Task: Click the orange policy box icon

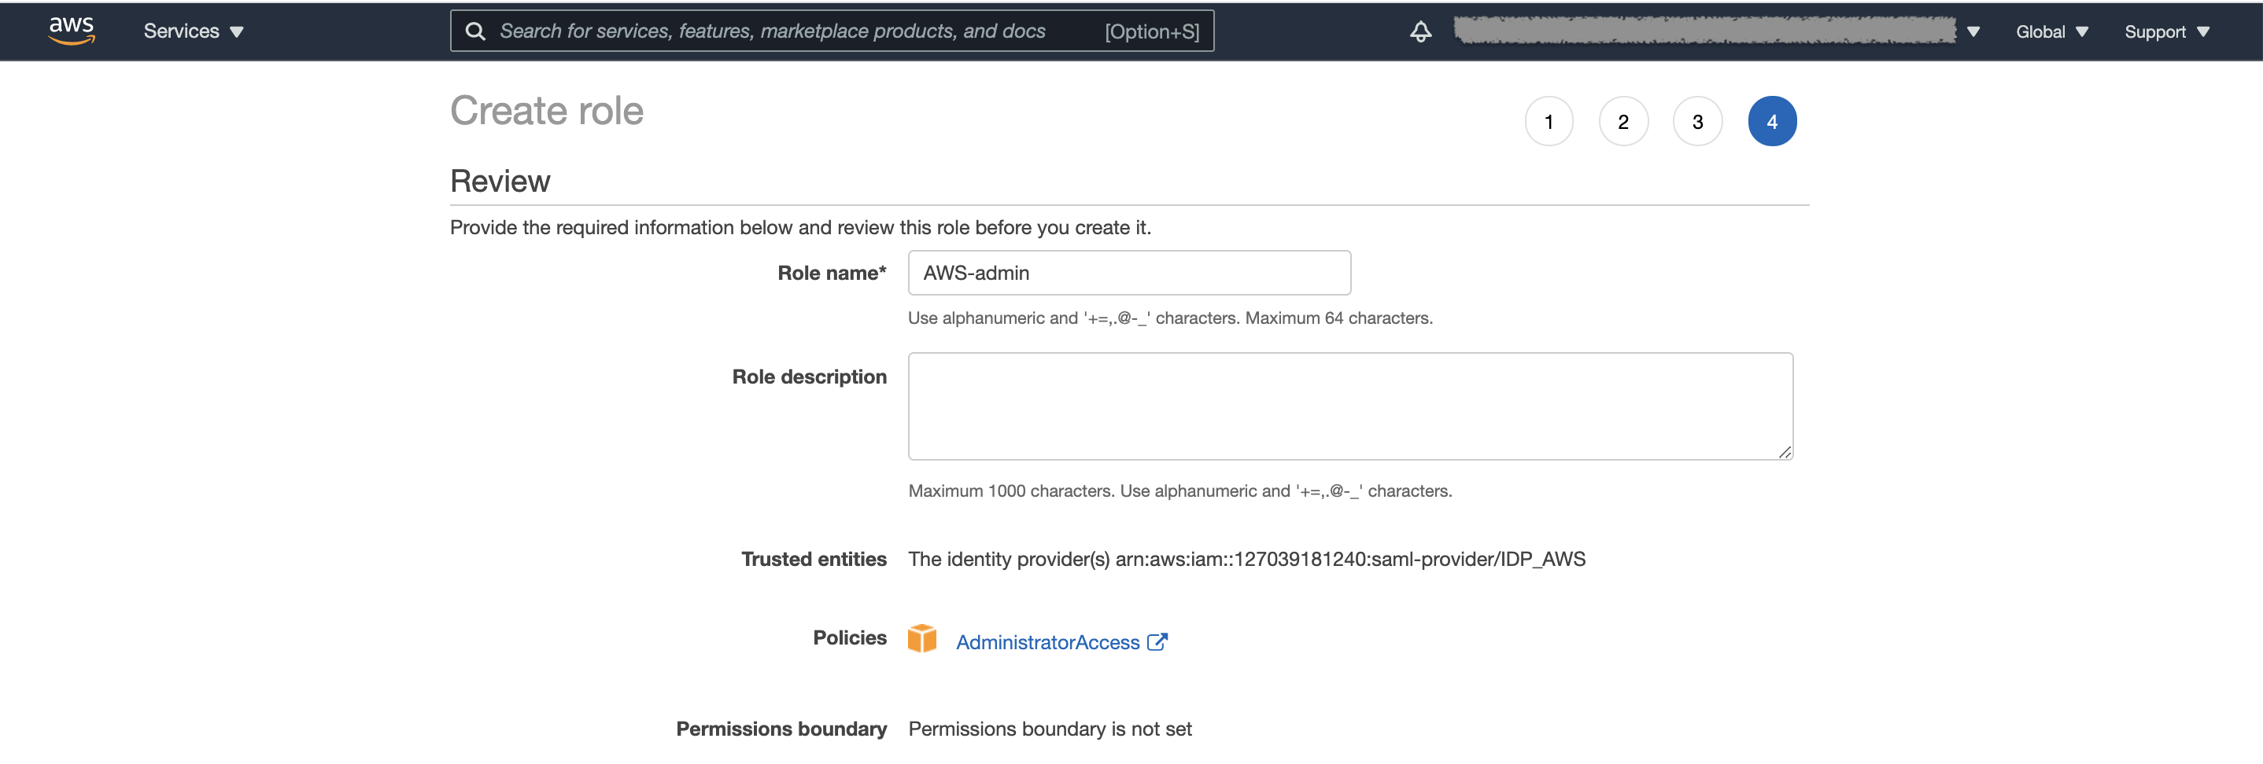Action: [x=921, y=638]
